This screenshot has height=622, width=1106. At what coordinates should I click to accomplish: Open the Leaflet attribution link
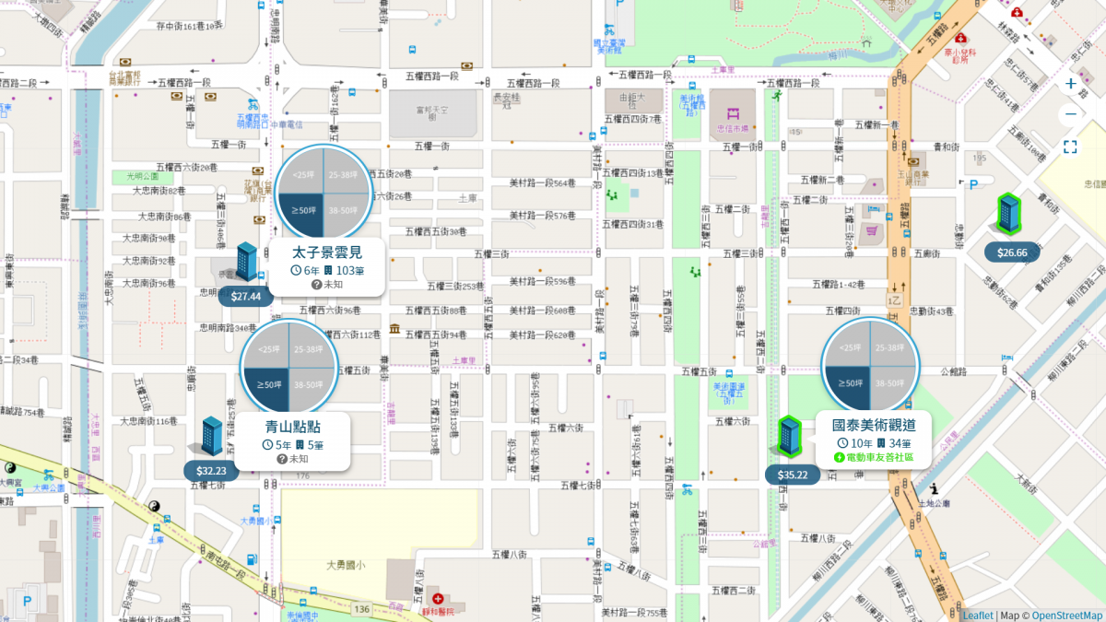977,616
